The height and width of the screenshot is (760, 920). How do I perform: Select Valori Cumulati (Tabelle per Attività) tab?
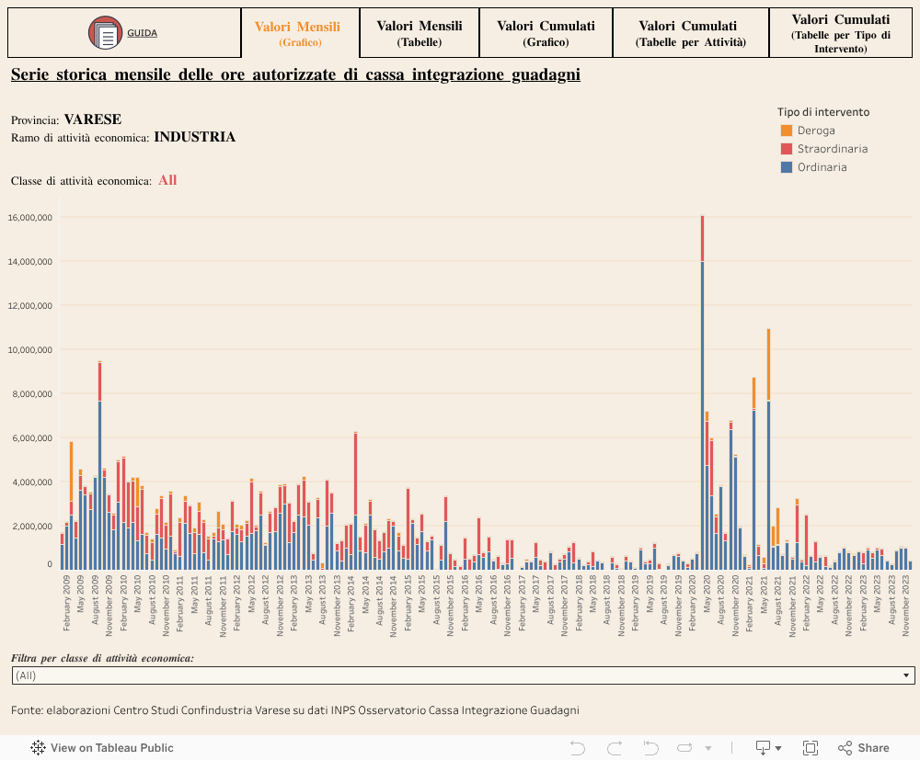[691, 33]
